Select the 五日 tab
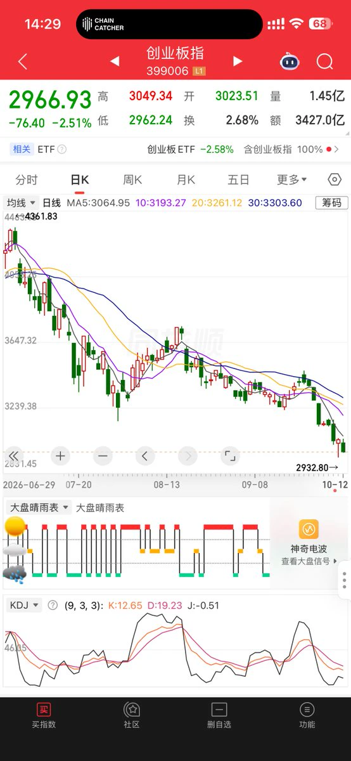 tap(238, 180)
